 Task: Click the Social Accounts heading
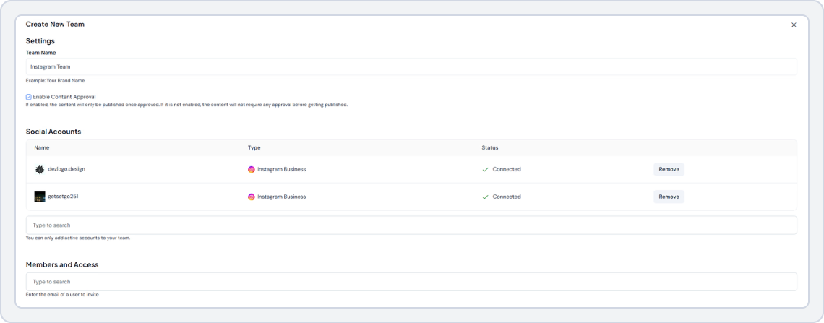53,132
